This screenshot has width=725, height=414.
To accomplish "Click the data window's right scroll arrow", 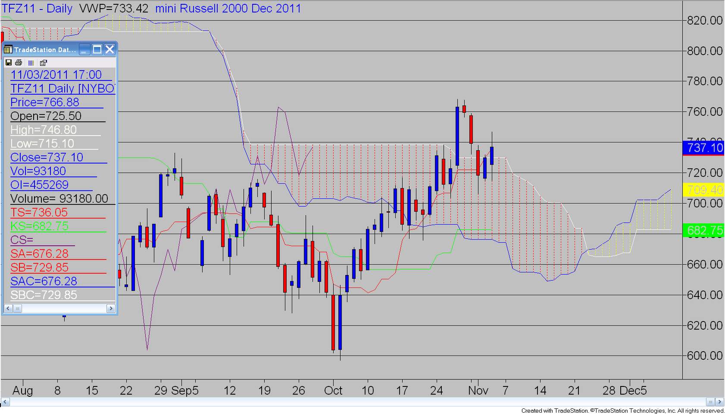I will (111, 308).
